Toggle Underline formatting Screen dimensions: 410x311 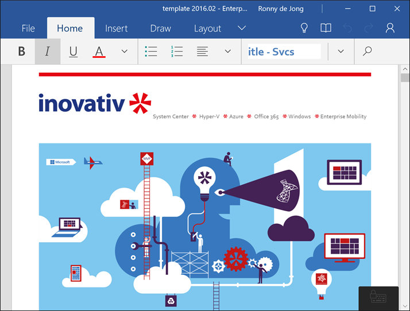[x=74, y=51]
